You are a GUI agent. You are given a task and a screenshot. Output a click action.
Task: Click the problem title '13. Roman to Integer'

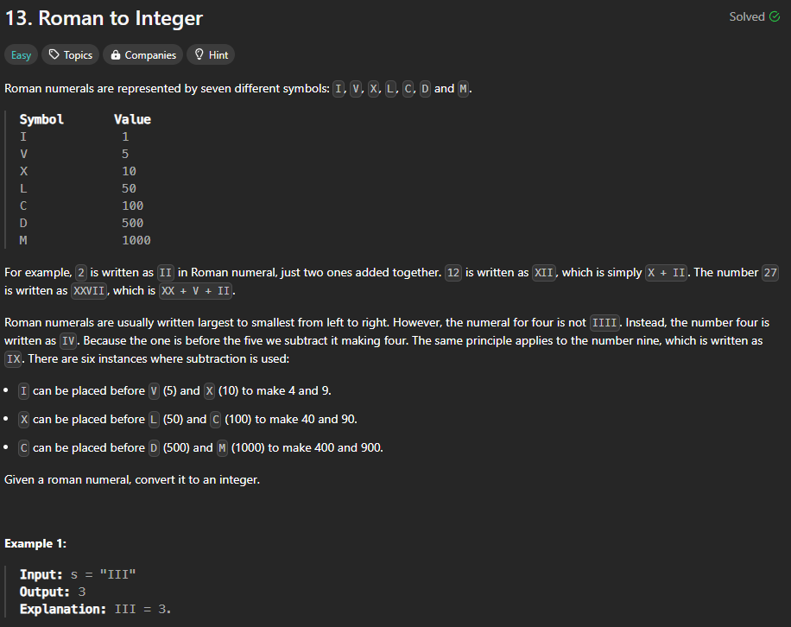pyautogui.click(x=104, y=18)
